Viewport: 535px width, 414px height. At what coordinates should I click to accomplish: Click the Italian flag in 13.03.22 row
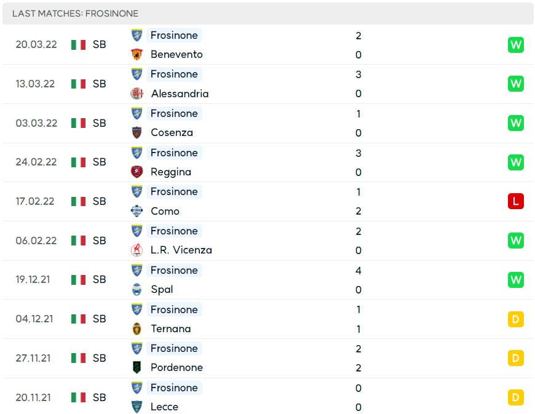[x=78, y=84]
